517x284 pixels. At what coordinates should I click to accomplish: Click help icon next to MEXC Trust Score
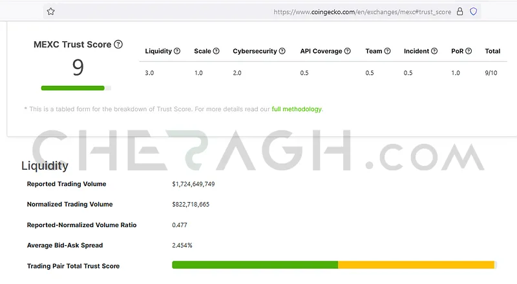[x=118, y=45]
